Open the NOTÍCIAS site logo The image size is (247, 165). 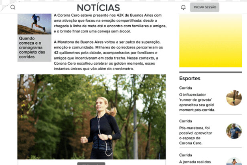[x=99, y=8]
